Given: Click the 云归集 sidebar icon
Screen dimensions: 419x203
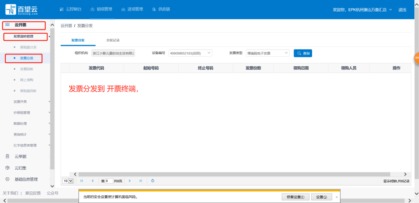Looking at the screenshot, I should (8, 168).
